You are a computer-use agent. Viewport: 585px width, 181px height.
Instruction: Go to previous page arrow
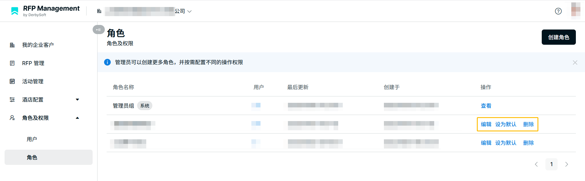click(536, 164)
